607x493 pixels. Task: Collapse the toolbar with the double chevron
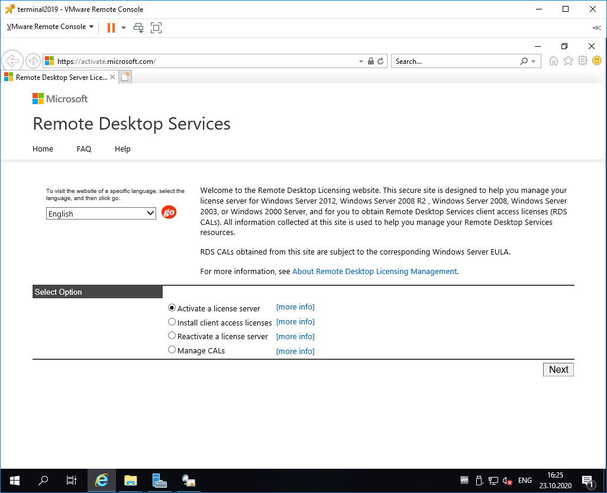coord(596,27)
